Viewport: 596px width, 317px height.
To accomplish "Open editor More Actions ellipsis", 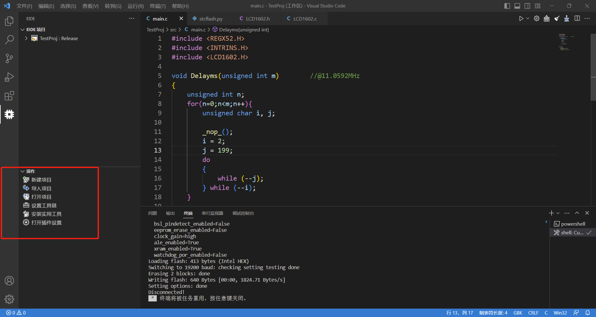I will [x=587, y=19].
